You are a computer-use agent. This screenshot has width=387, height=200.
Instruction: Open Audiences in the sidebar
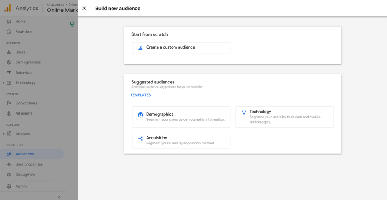(25, 154)
